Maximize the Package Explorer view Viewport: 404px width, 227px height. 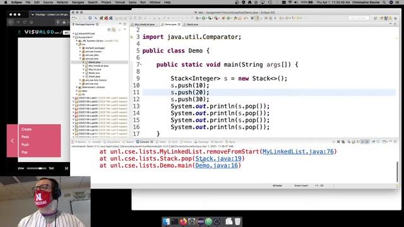click(x=125, y=24)
